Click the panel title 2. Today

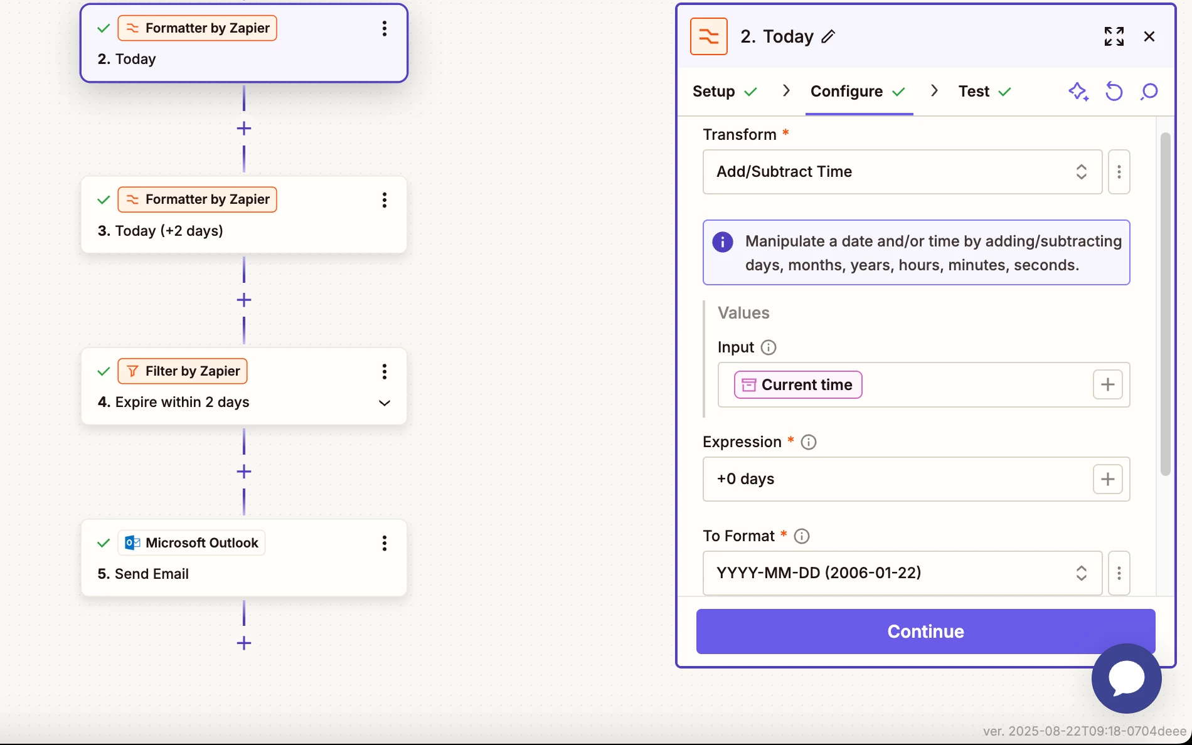click(x=777, y=36)
